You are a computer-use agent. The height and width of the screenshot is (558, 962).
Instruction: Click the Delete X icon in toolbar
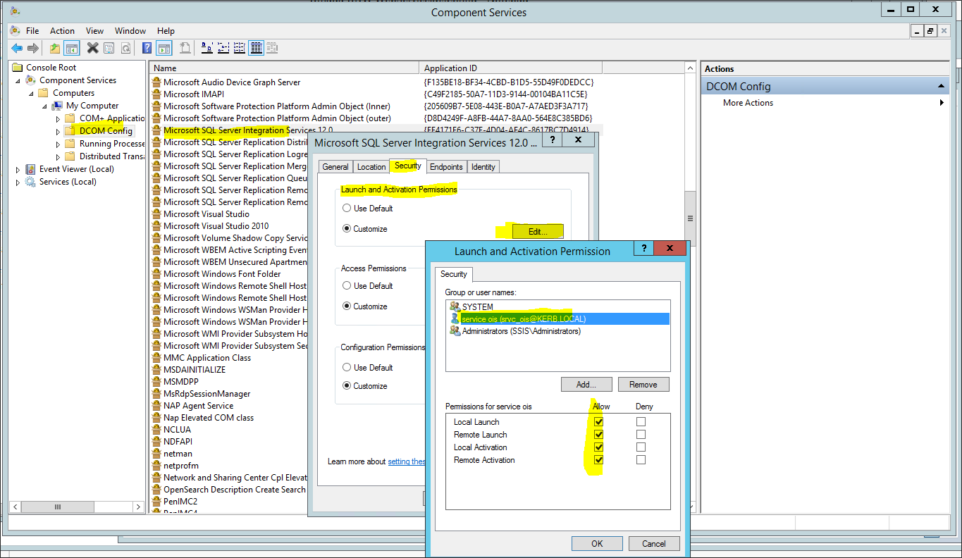[92, 48]
